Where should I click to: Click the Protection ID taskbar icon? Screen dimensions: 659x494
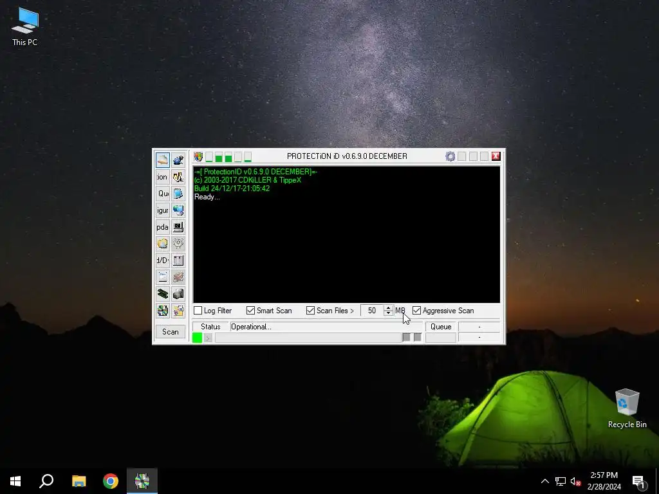(x=142, y=481)
